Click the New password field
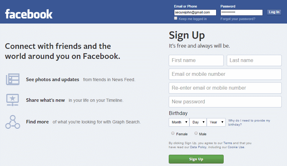Viewport: 287px width, 166px height. click(x=225, y=102)
